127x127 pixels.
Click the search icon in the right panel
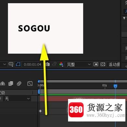126,11
